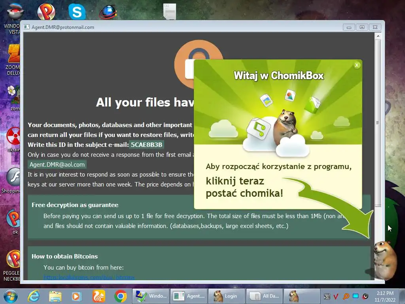Click window icon beside Agent.DMR title
Viewport: 405px width, 304px height.
(x=26, y=27)
